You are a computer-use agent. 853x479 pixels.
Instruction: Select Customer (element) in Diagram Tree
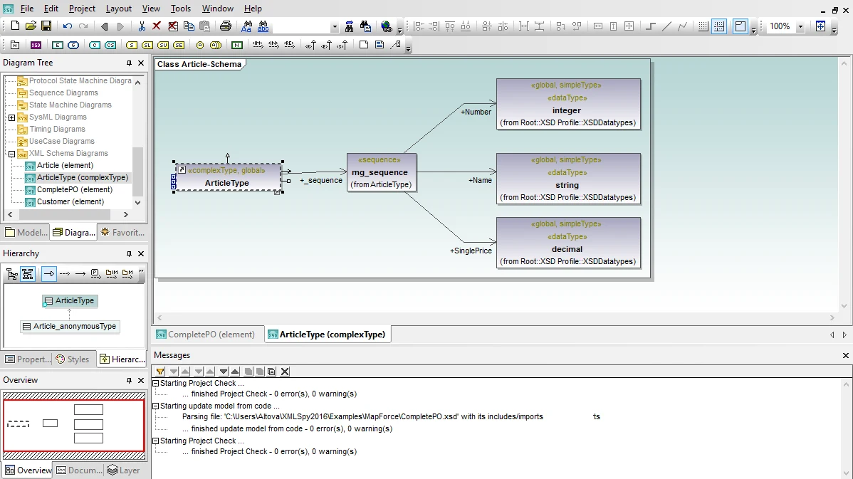[70, 201]
